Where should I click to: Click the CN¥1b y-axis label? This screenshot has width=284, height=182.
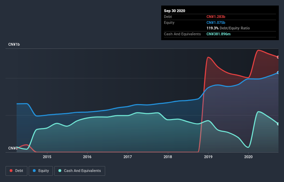(14, 44)
